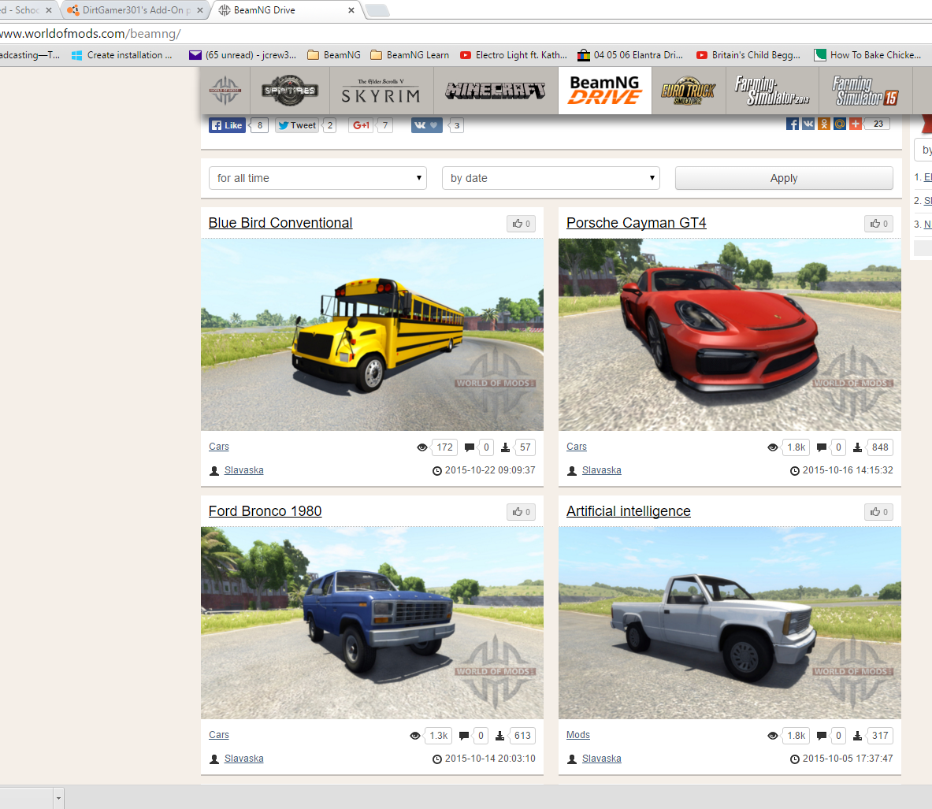
Task: Open Blue Bird Conventional title link
Action: pyautogui.click(x=280, y=223)
